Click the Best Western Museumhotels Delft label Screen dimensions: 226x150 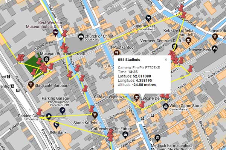[44, 24]
